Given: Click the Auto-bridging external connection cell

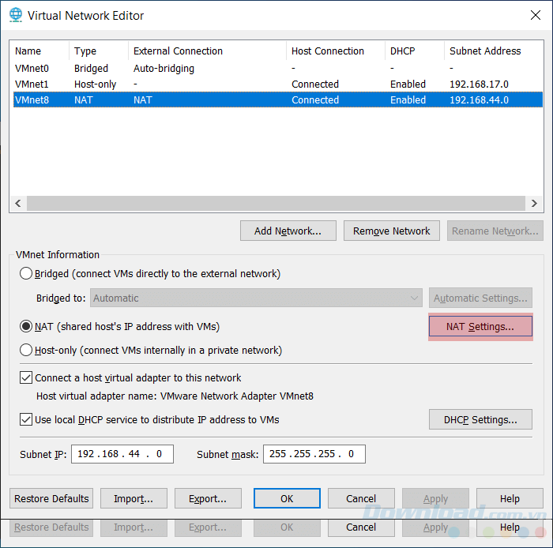Looking at the screenshot, I should click(164, 69).
